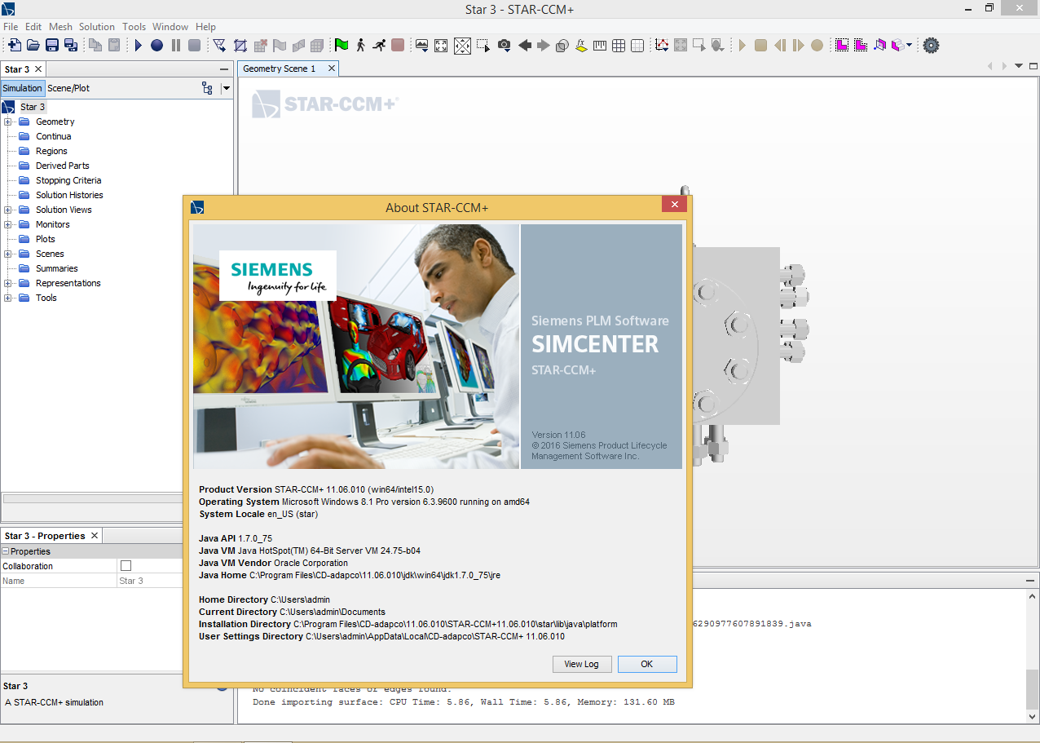Open the Help menu
The width and height of the screenshot is (1040, 743).
206,27
